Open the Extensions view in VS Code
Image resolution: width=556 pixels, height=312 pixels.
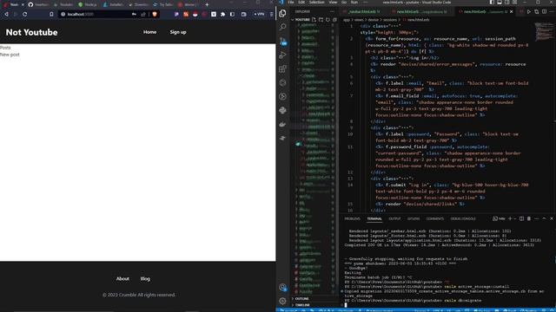[x=282, y=68]
